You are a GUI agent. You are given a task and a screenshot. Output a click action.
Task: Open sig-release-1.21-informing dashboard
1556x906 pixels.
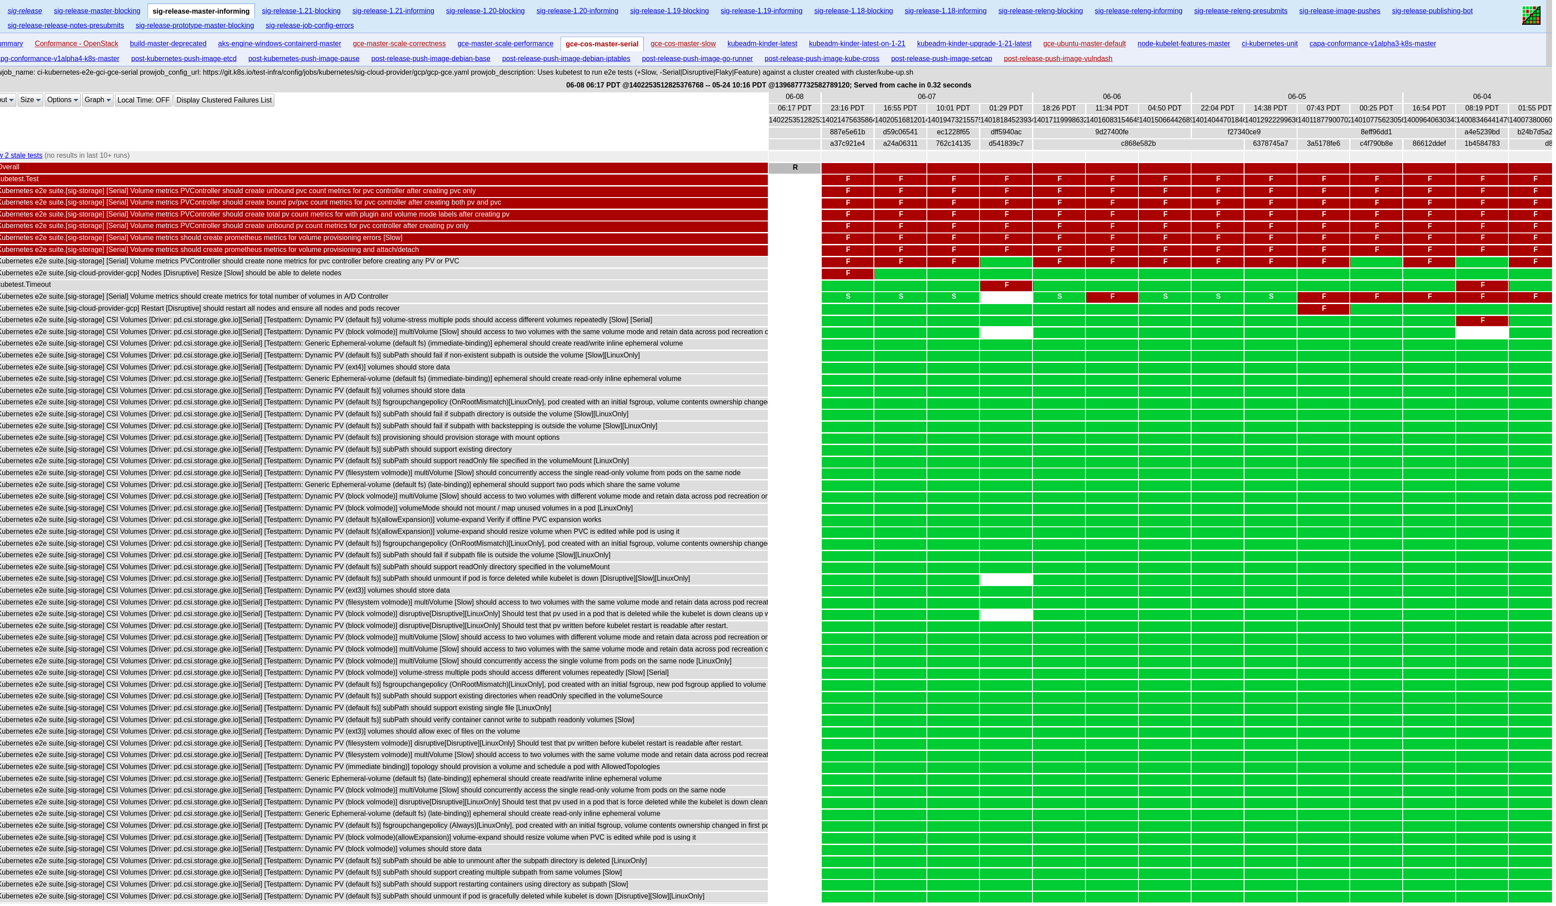pyautogui.click(x=393, y=11)
